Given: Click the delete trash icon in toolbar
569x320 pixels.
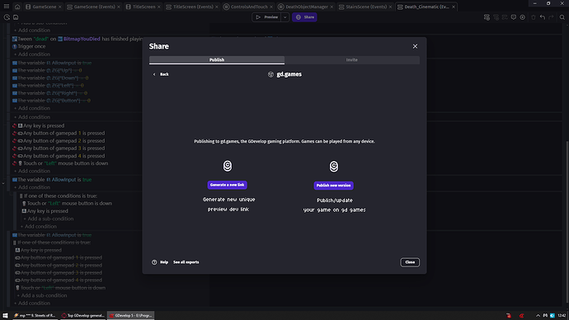Looking at the screenshot, I should (x=534, y=17).
